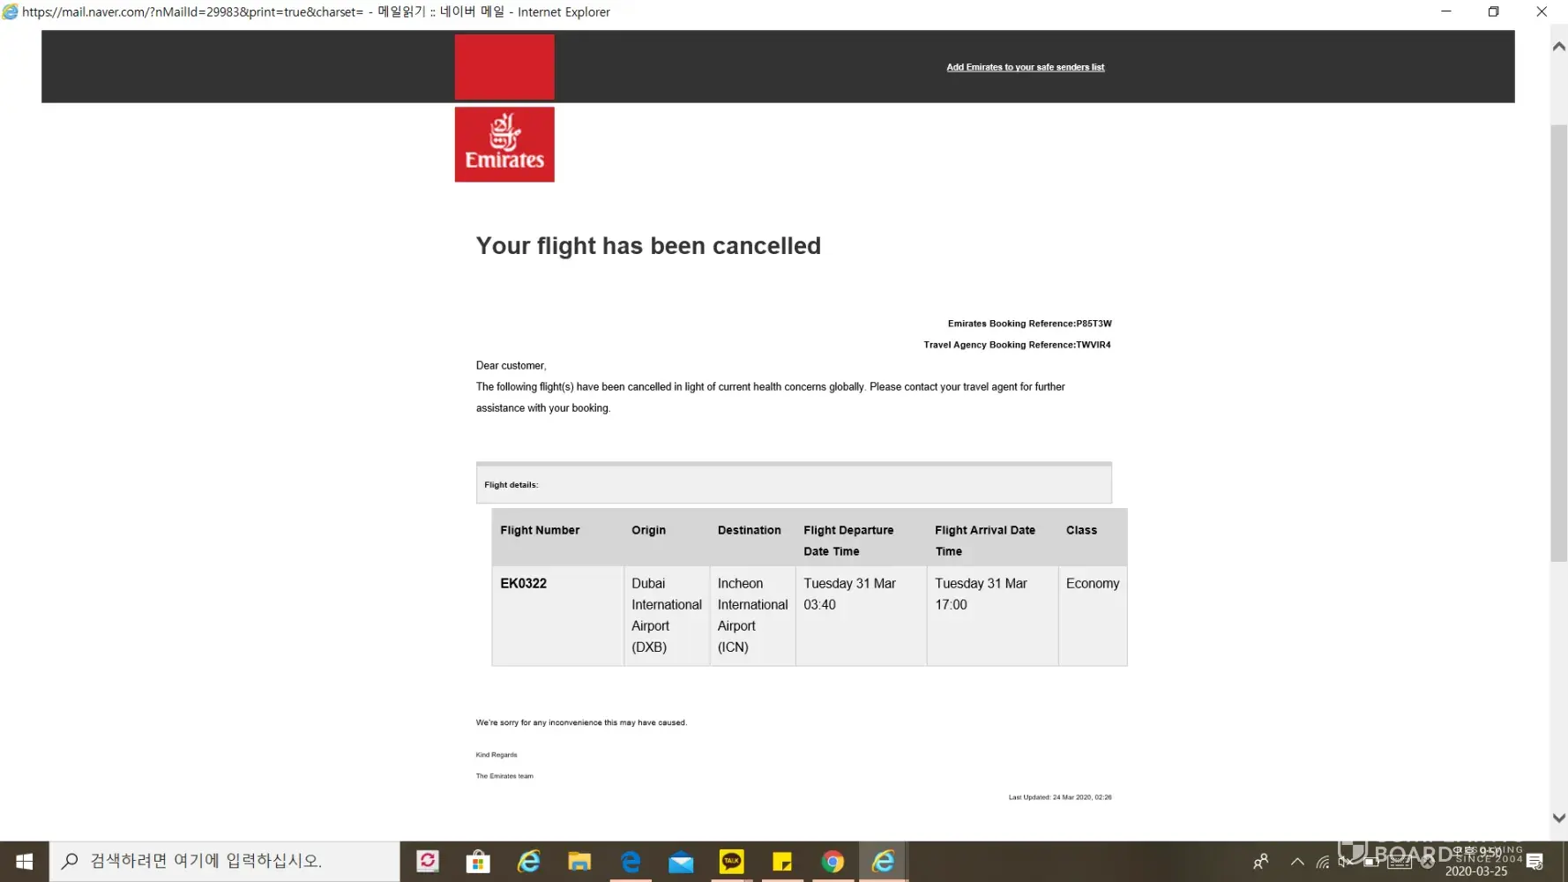Select the active Internet Explorer taskbar window
The image size is (1568, 882).
(x=884, y=861)
